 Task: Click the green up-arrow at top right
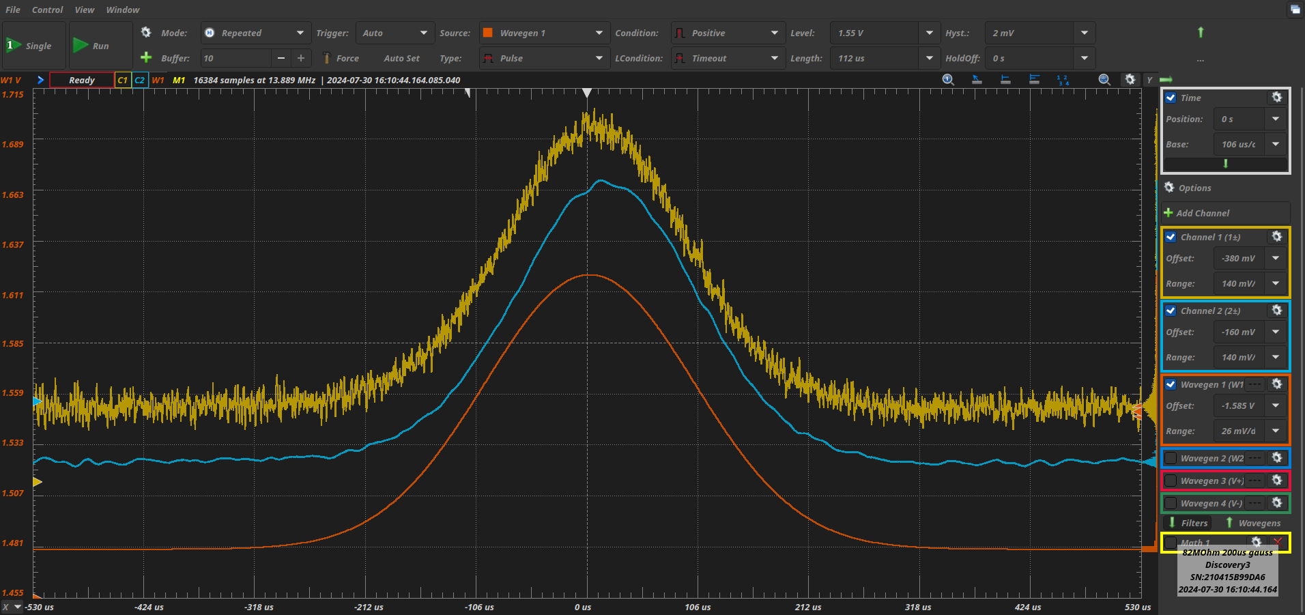pos(1201,32)
